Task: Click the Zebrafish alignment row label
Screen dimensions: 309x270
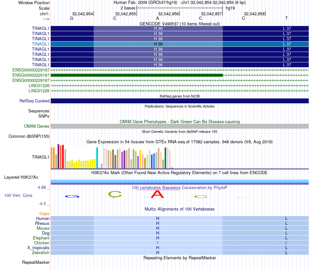Action: [41, 253]
